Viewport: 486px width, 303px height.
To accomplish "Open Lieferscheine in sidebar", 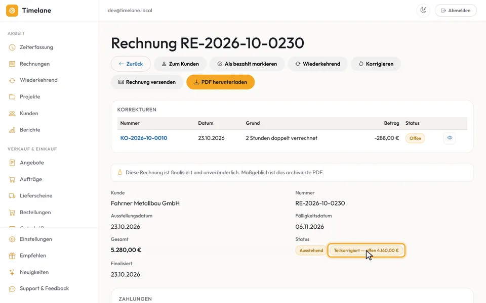I will pos(36,196).
